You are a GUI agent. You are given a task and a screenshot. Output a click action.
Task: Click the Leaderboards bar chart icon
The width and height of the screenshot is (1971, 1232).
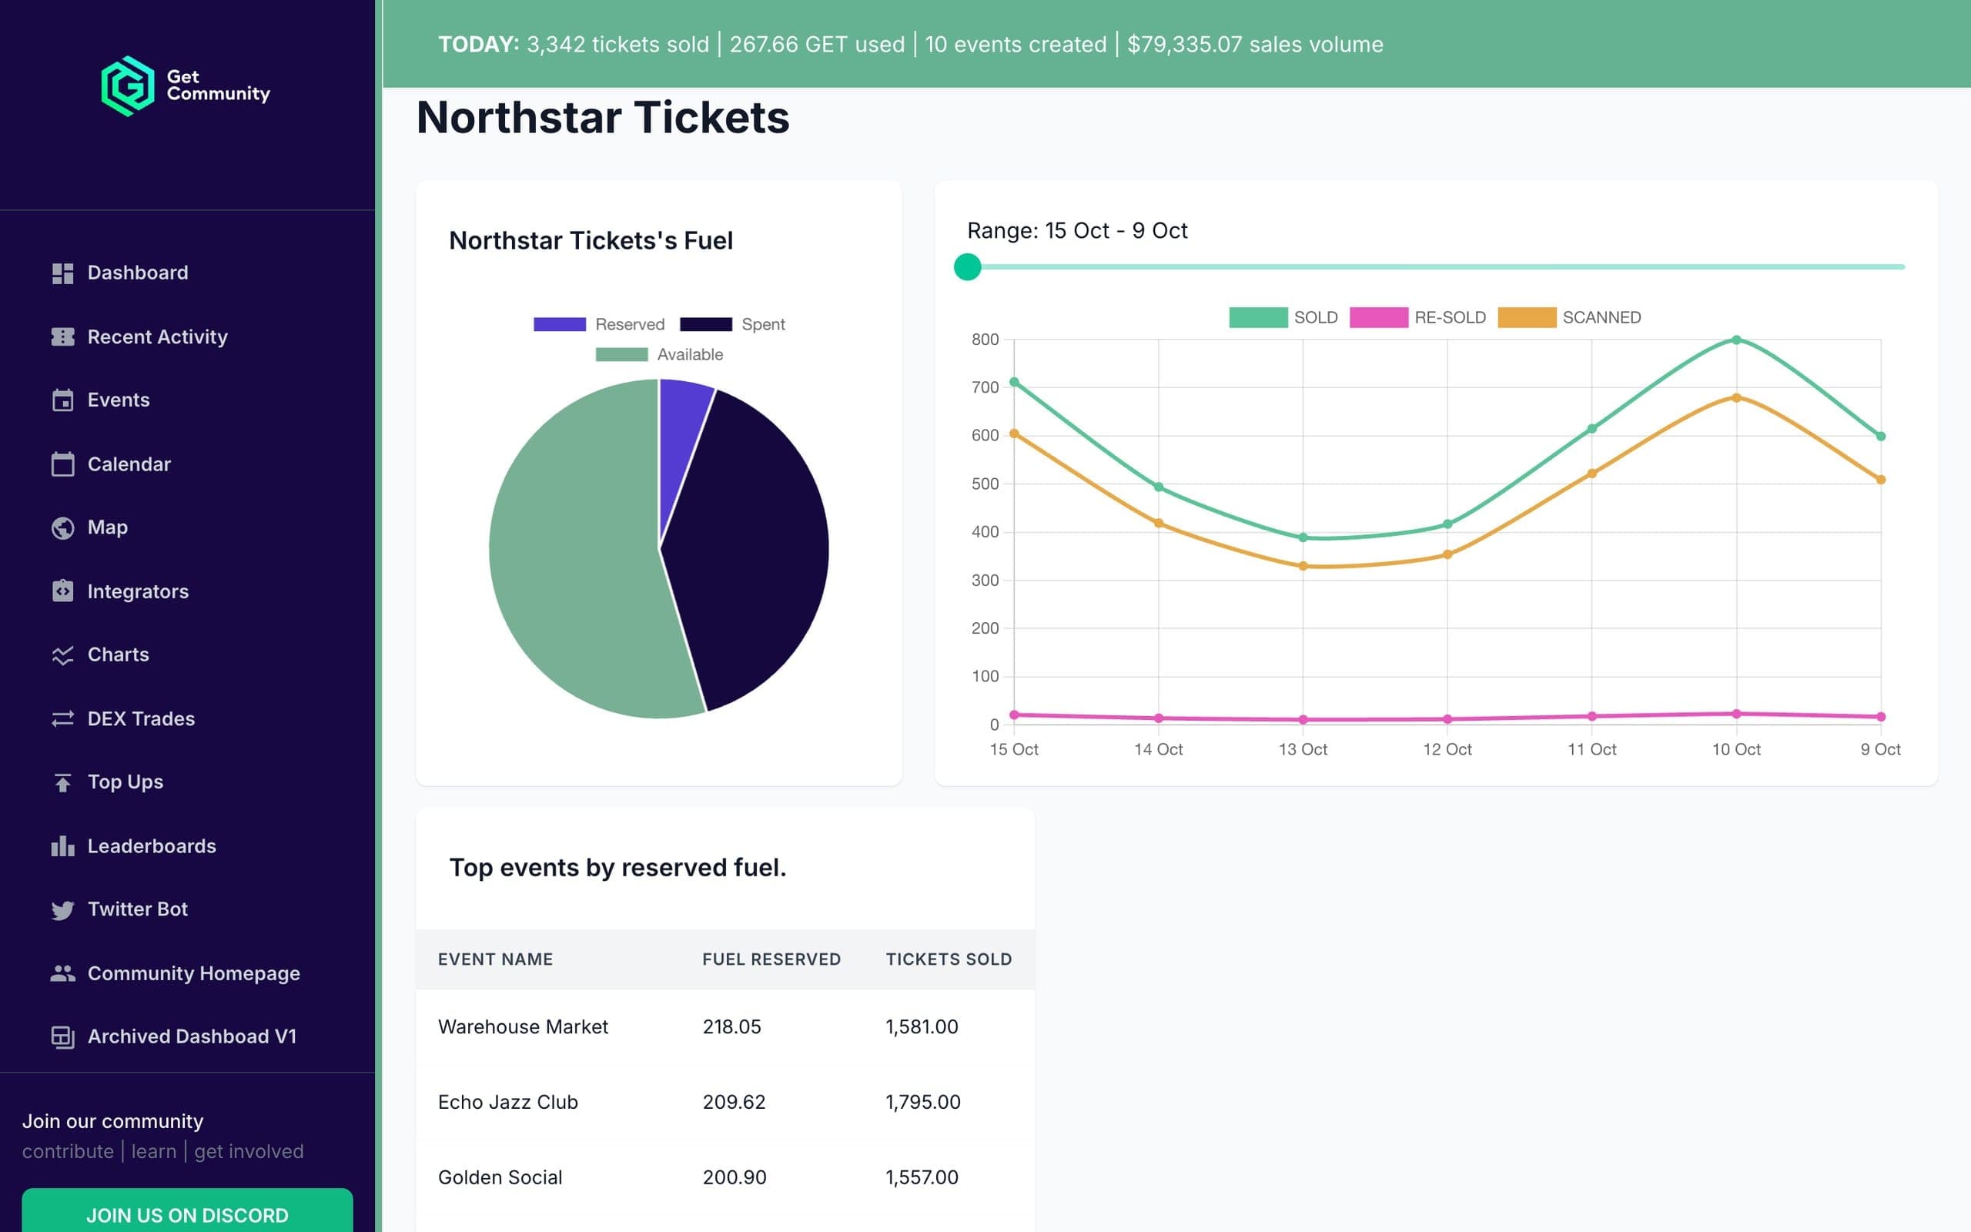tap(62, 845)
